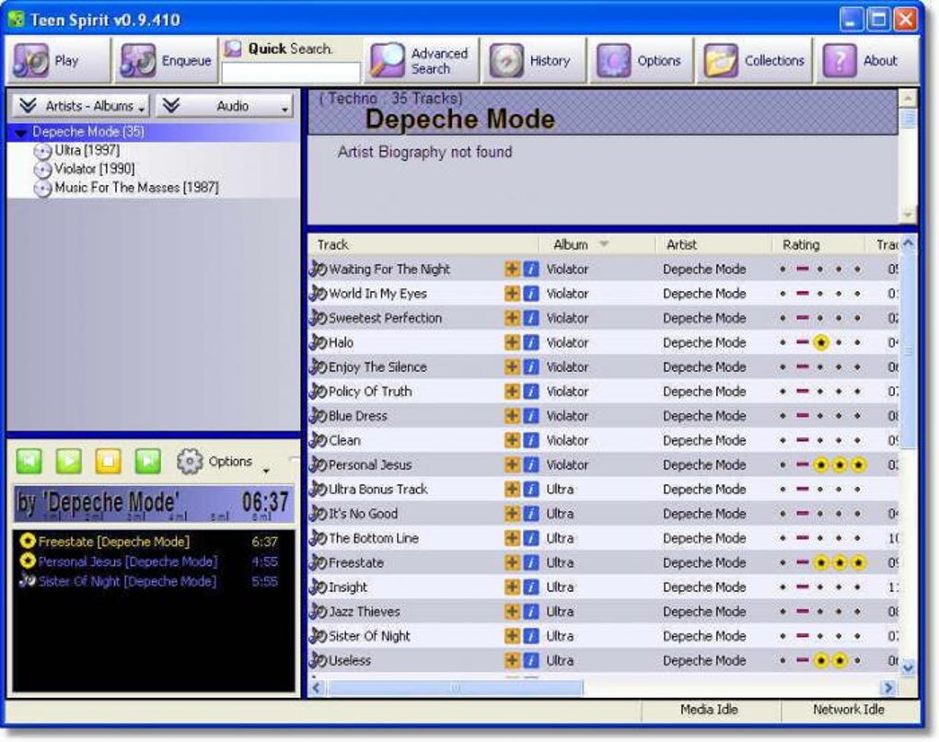Sort by the Artist column header
The width and height of the screenshot is (939, 742).
(713, 244)
